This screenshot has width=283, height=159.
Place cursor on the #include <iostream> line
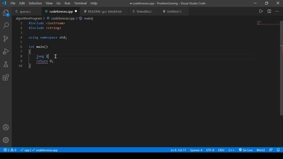[47, 23]
